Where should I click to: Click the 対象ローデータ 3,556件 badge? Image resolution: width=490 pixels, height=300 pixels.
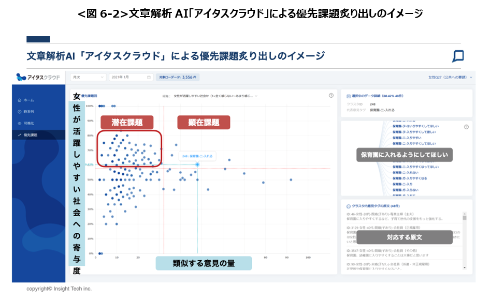[x=178, y=77]
